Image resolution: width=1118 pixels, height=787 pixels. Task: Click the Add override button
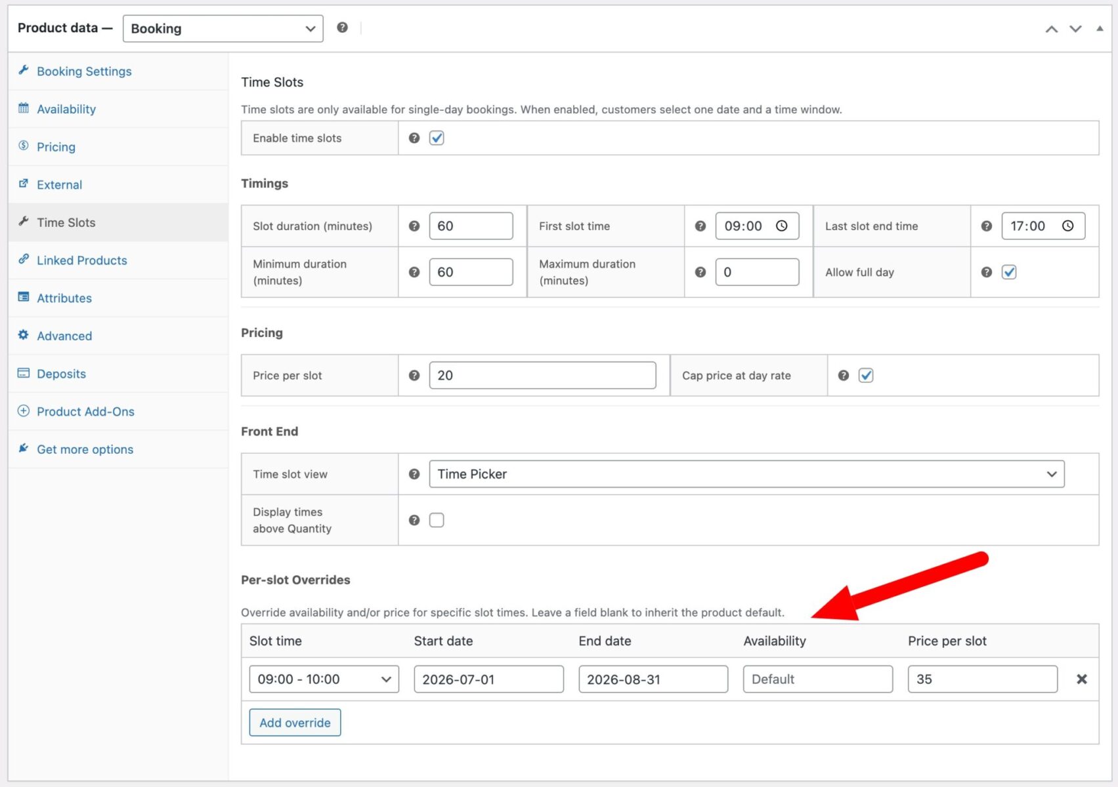pyautogui.click(x=295, y=723)
